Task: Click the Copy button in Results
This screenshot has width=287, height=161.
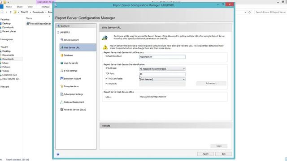Action: coord(219,146)
